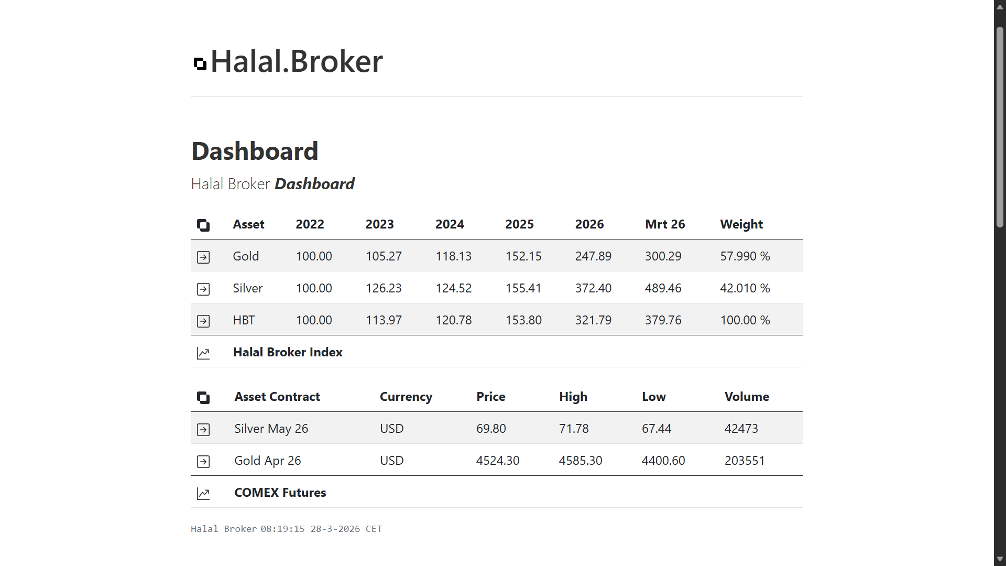Open the Silver May 26 arrow icon

pyautogui.click(x=203, y=430)
